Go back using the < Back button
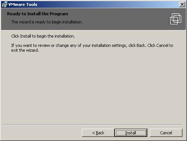187x141 pixels. click(x=98, y=133)
